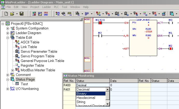Save the project with the floppy disk icon
Screen dimensions: 179x109
pos(22,14)
